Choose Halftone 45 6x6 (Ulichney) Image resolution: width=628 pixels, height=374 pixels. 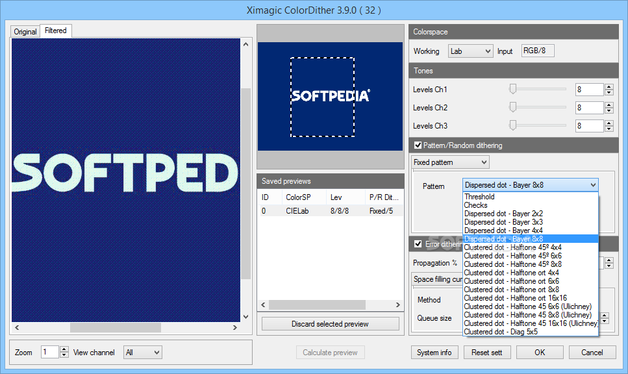pyautogui.click(x=531, y=306)
